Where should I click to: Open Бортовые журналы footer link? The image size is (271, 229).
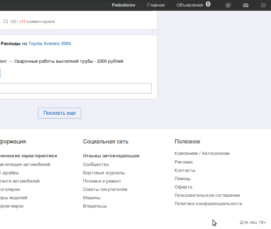pyautogui.click(x=104, y=173)
